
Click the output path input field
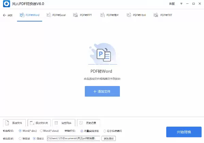(x=73, y=138)
